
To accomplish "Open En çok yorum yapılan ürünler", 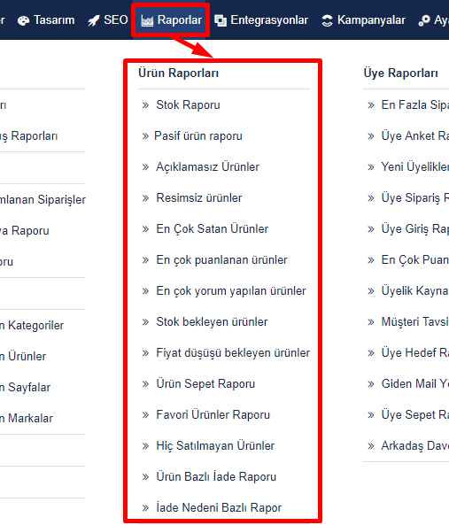I will coord(231,290).
